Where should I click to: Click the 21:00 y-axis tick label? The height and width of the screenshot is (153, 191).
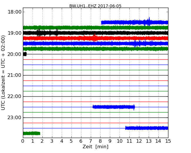(x=14, y=75)
